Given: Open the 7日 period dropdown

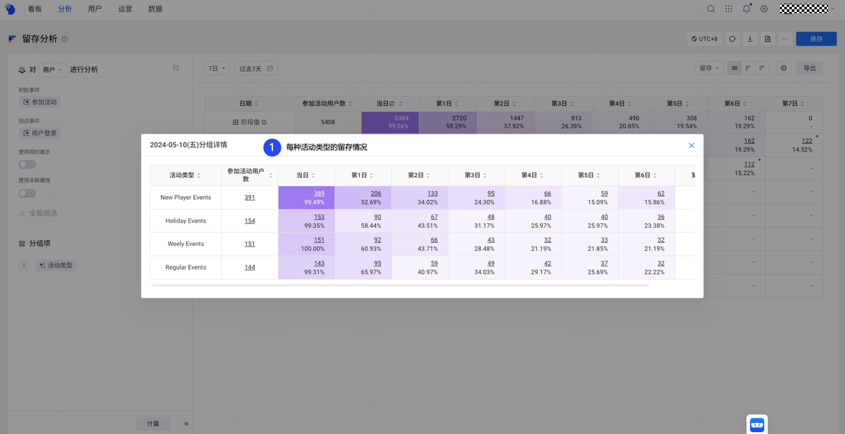Looking at the screenshot, I should pyautogui.click(x=217, y=69).
